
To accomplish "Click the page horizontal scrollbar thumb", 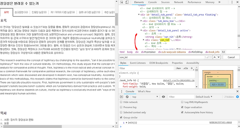I will pyautogui.click(x=32, y=126).
